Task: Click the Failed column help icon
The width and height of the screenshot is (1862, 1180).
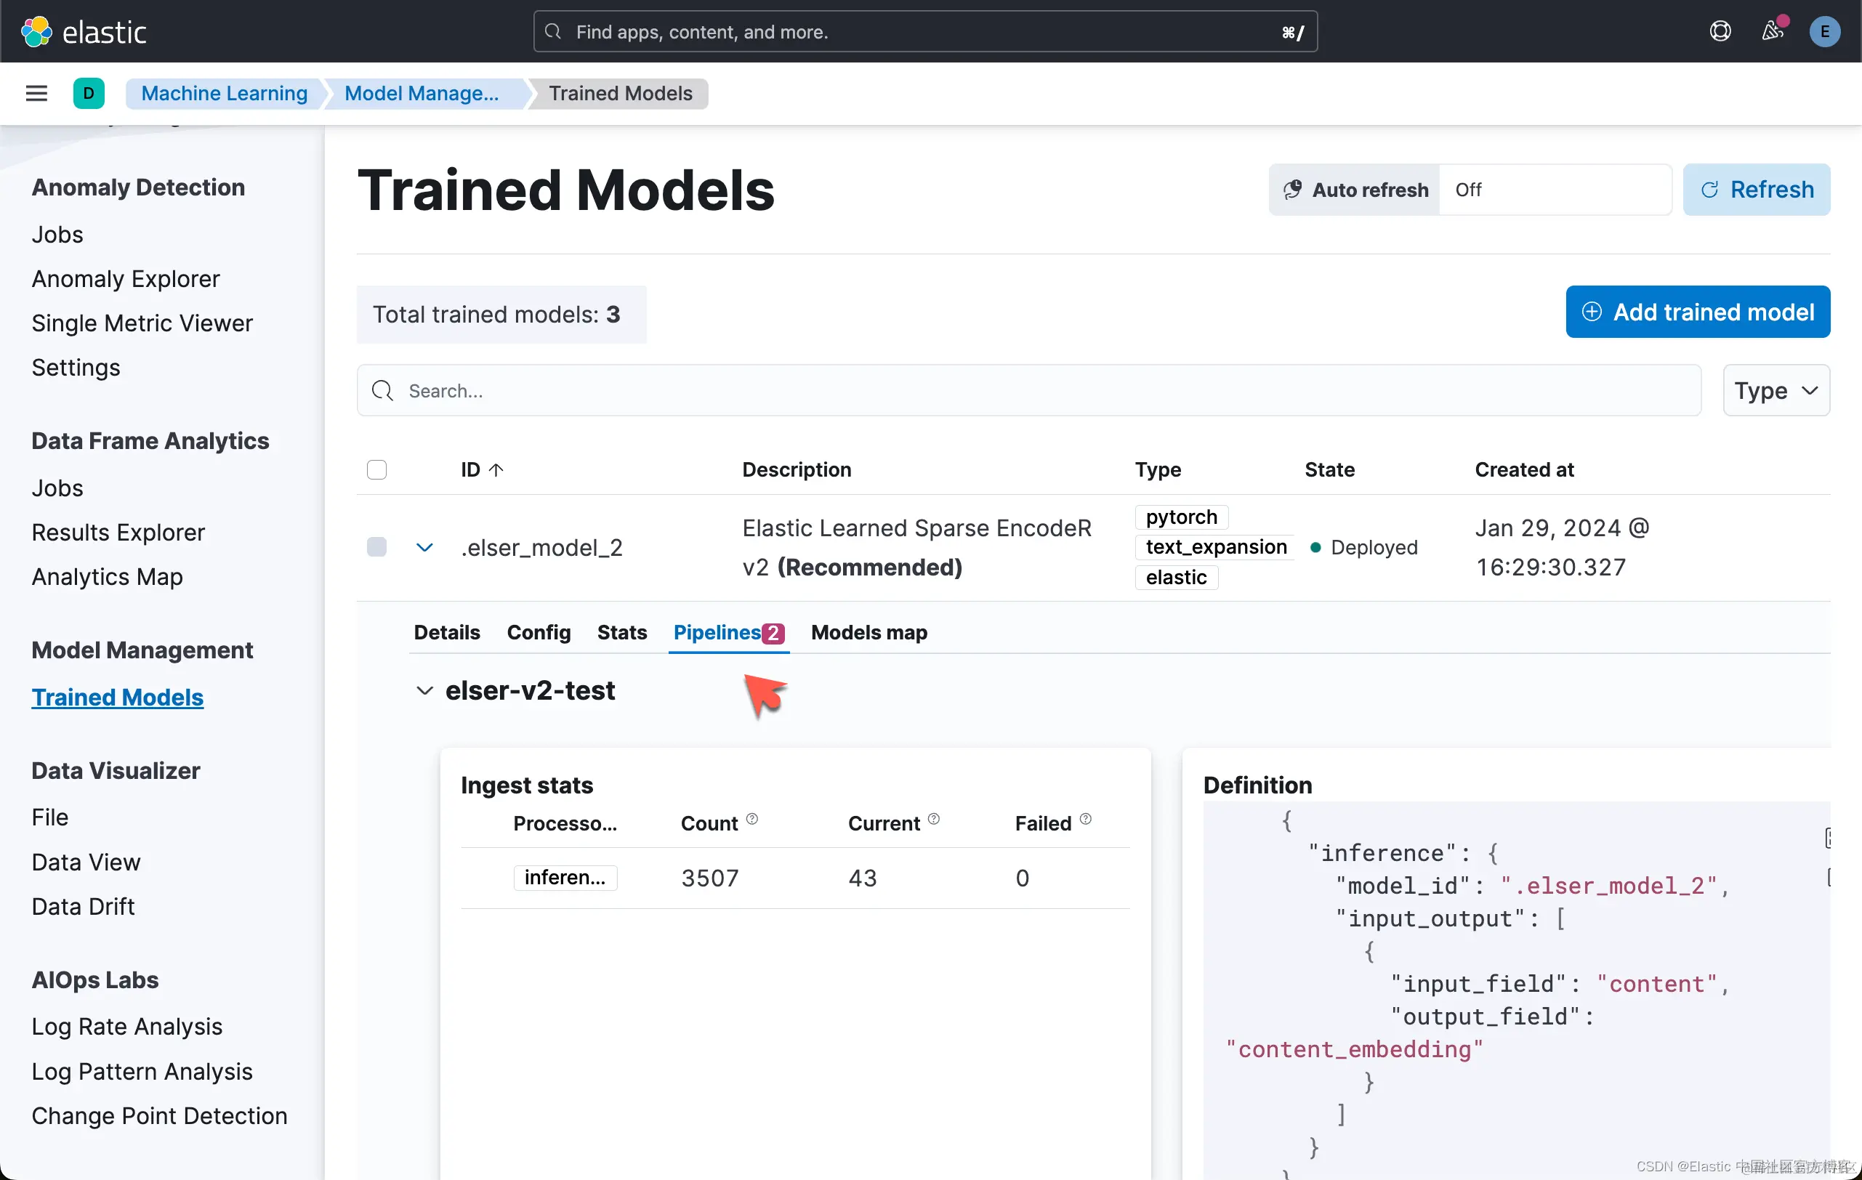Action: (1086, 819)
